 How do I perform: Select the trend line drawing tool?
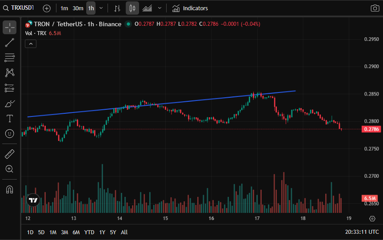pyautogui.click(x=9, y=43)
